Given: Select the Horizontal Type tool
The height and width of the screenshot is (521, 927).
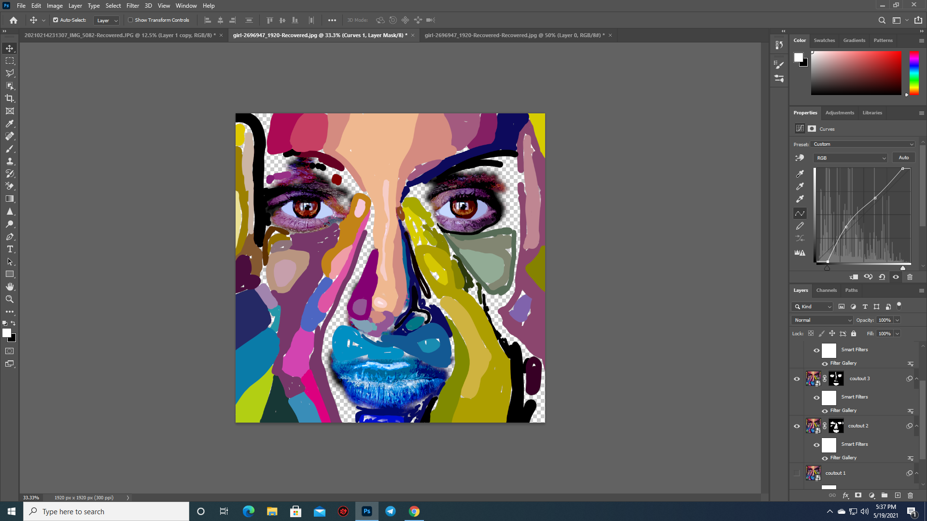Looking at the screenshot, I should tap(10, 249).
